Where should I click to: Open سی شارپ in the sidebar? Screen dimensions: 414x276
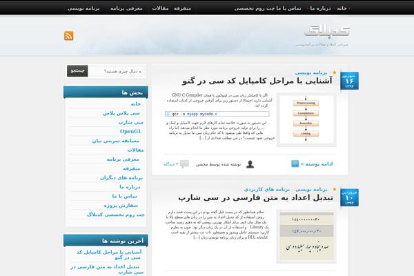[x=130, y=122]
